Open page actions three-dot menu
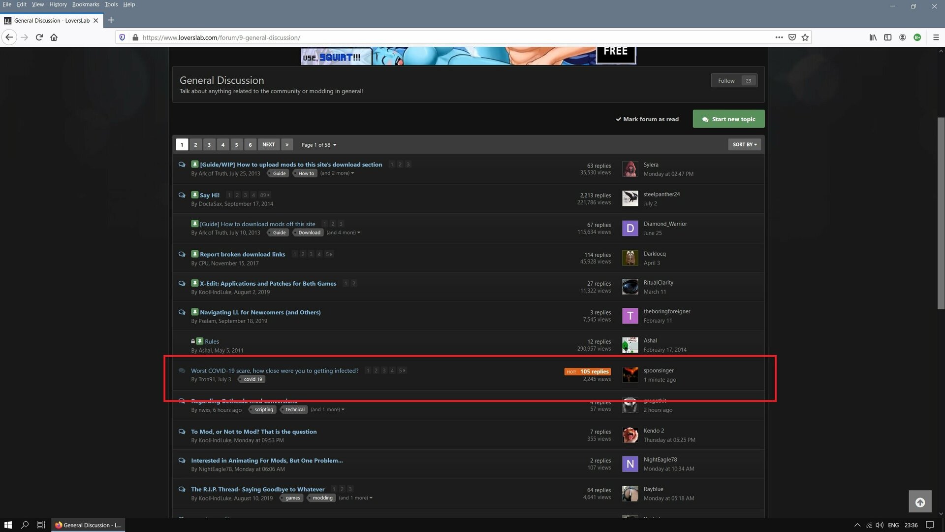945x532 pixels. pyautogui.click(x=779, y=37)
